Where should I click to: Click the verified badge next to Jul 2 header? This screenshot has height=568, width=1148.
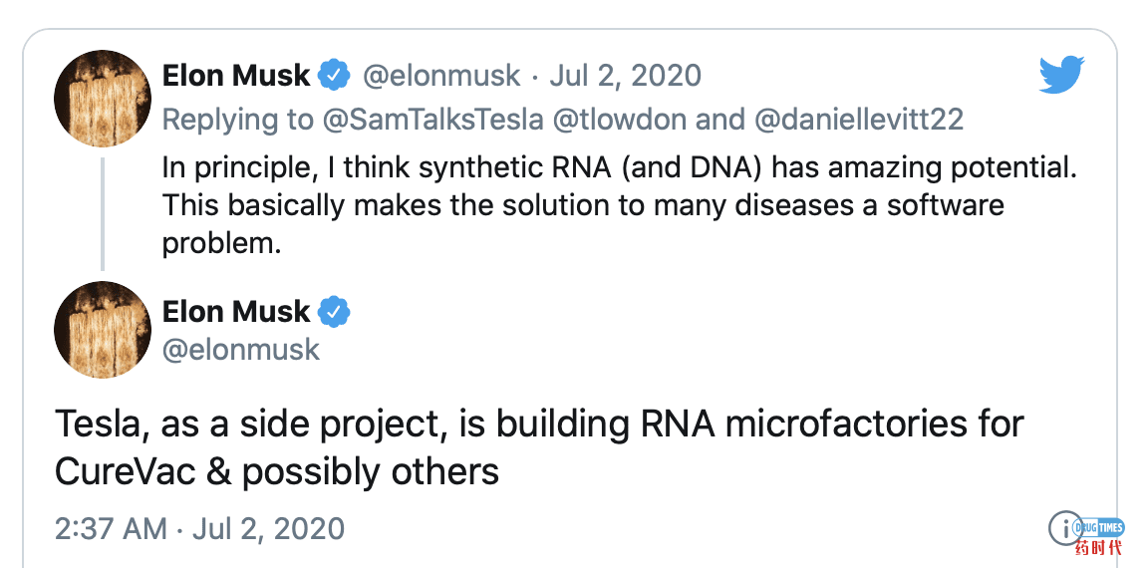(334, 76)
